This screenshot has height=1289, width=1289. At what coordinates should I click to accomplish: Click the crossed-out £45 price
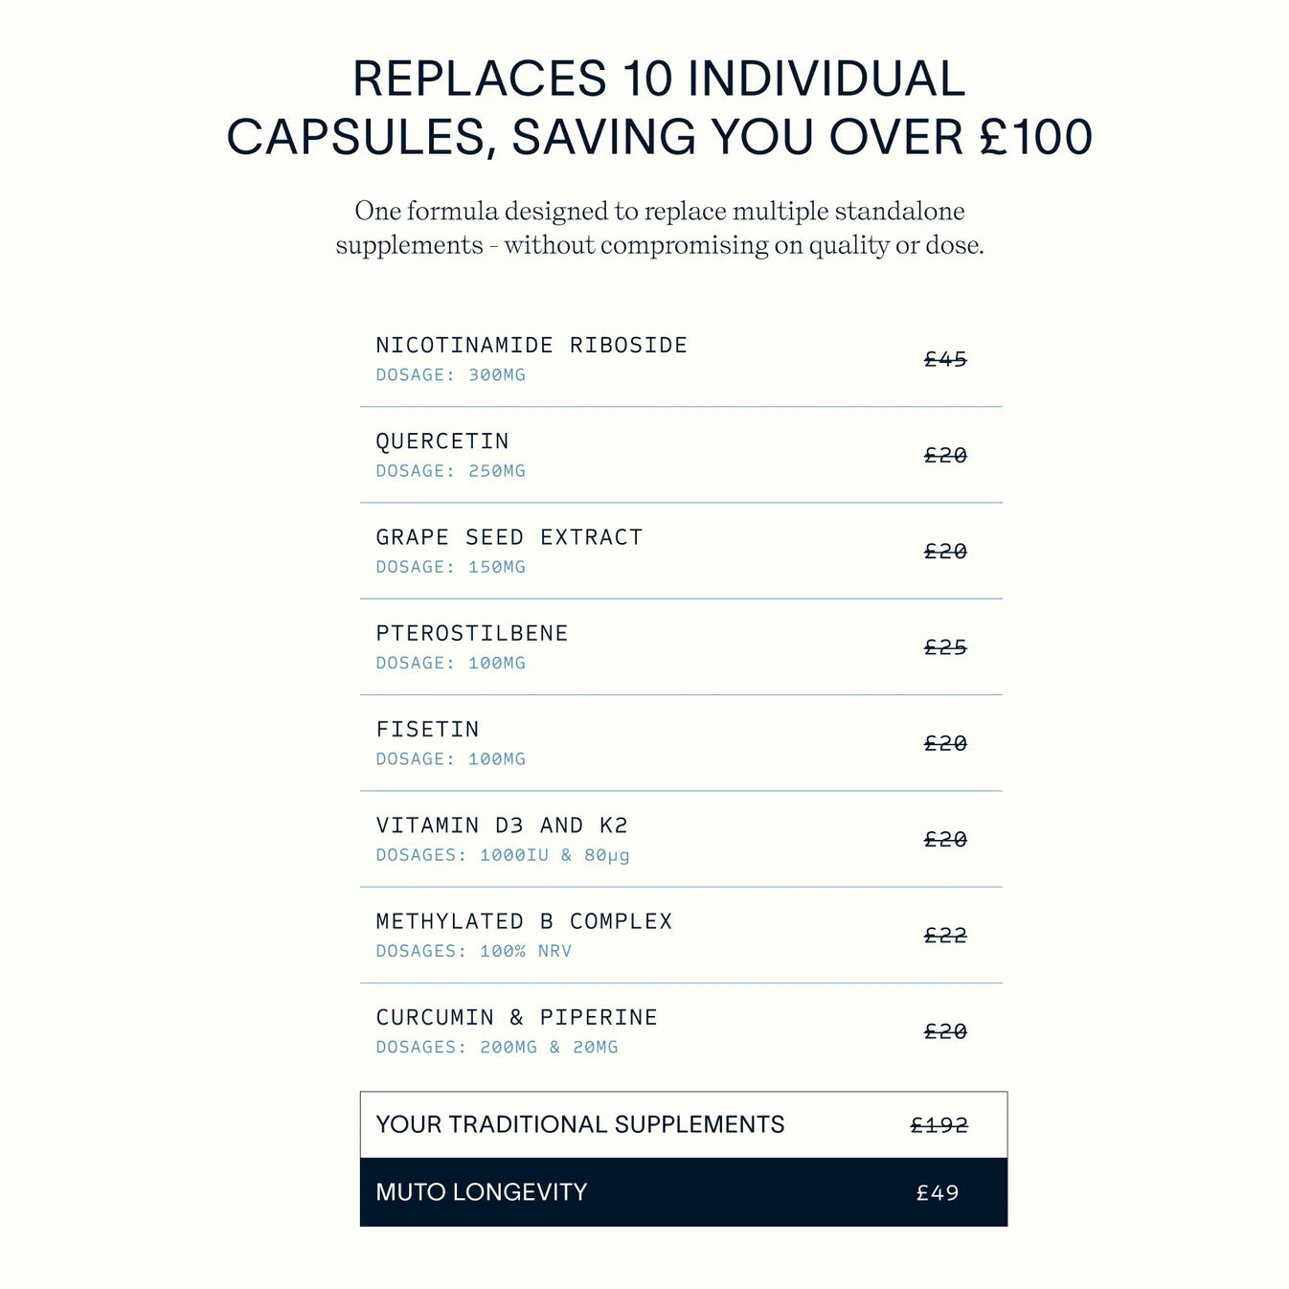tap(945, 359)
